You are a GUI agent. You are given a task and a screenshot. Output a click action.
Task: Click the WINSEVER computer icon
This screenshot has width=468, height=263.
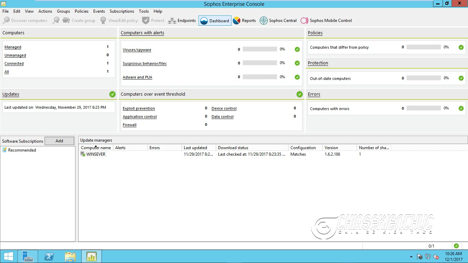pos(83,154)
